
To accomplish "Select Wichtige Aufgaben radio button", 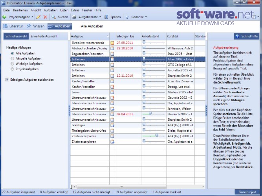I will pos(12,64).
